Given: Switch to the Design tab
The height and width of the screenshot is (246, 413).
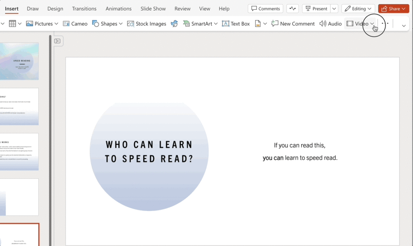Looking at the screenshot, I should [55, 8].
